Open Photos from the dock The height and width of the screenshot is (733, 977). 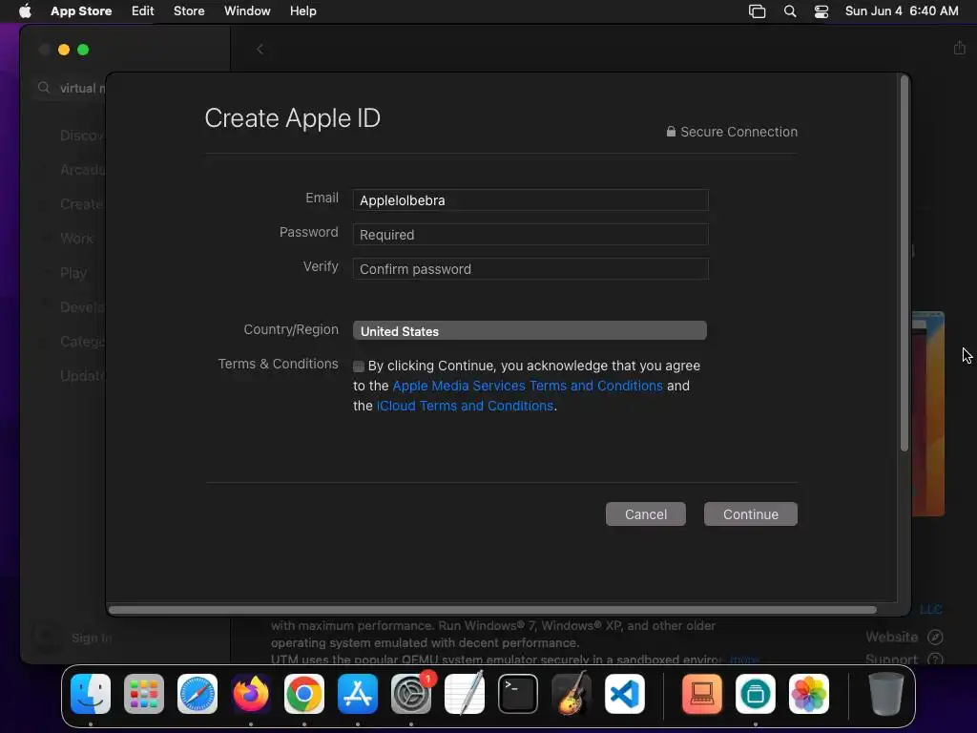809,694
